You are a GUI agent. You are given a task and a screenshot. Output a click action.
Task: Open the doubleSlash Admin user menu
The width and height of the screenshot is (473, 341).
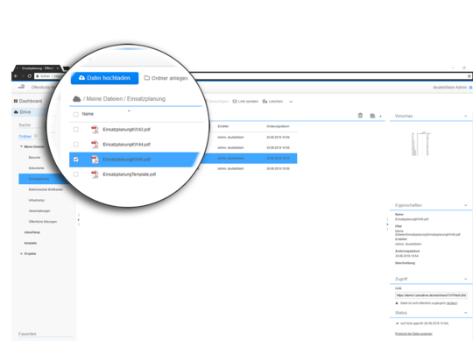click(x=449, y=87)
